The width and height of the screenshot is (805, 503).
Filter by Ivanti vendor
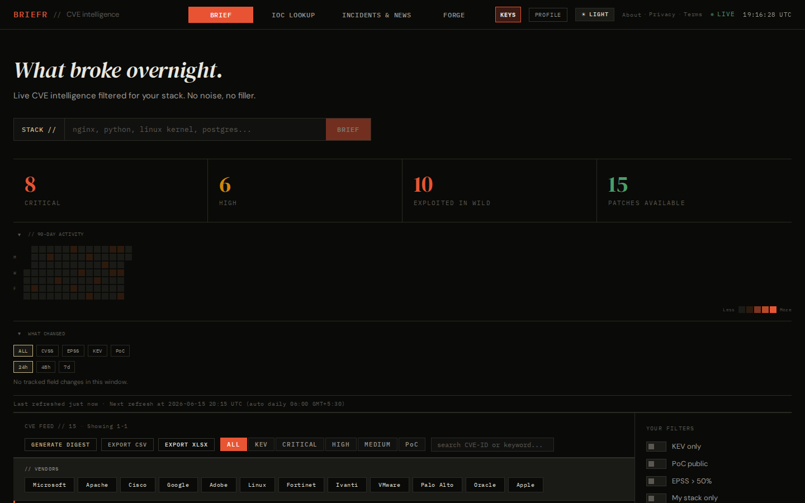[x=347, y=485]
